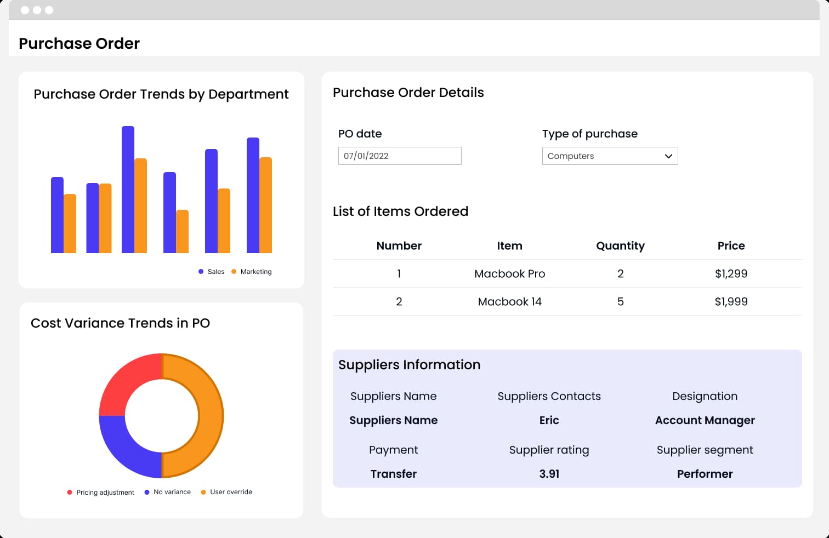Click the tallest blue Sales bar
Viewport: 829px width, 538px height.
128,189
